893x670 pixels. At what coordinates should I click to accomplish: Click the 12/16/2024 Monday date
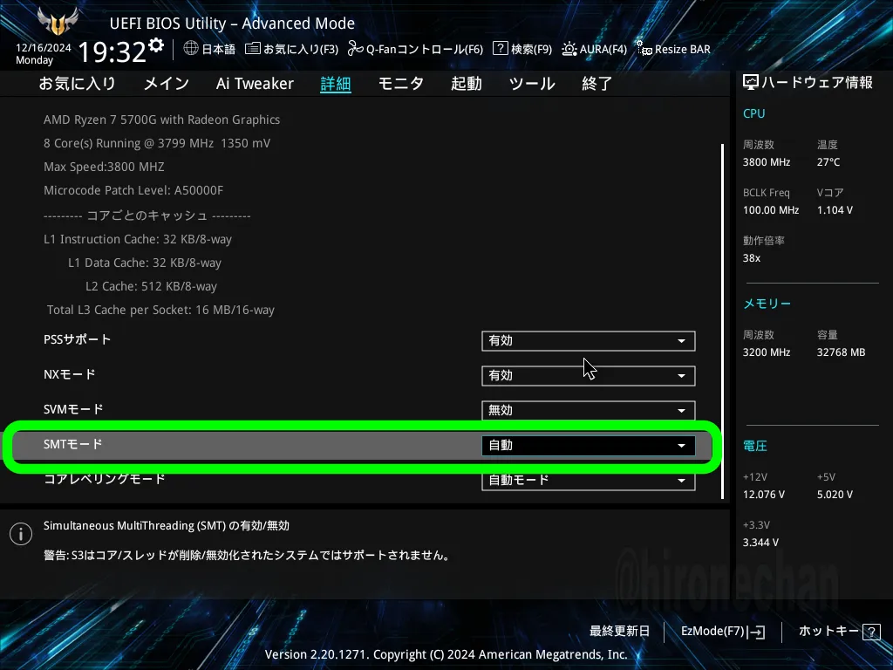(44, 54)
